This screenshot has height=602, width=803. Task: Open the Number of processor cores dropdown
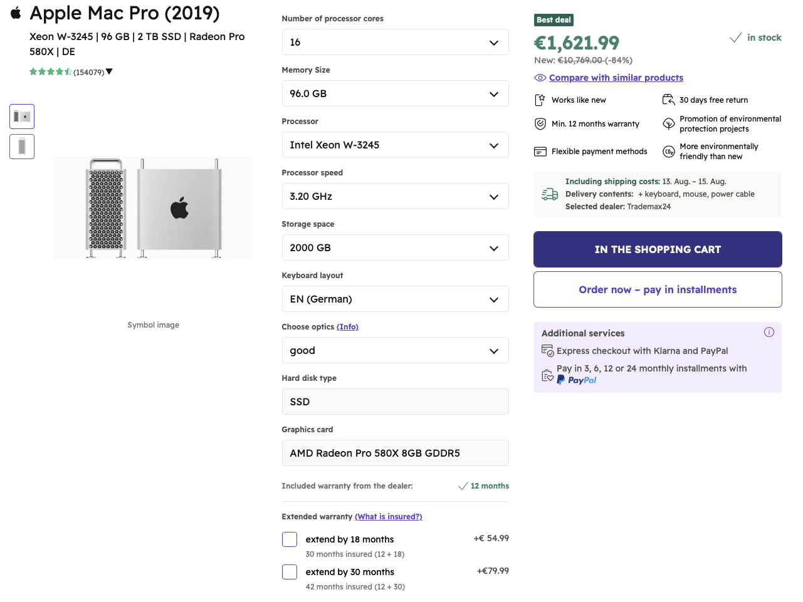(395, 43)
